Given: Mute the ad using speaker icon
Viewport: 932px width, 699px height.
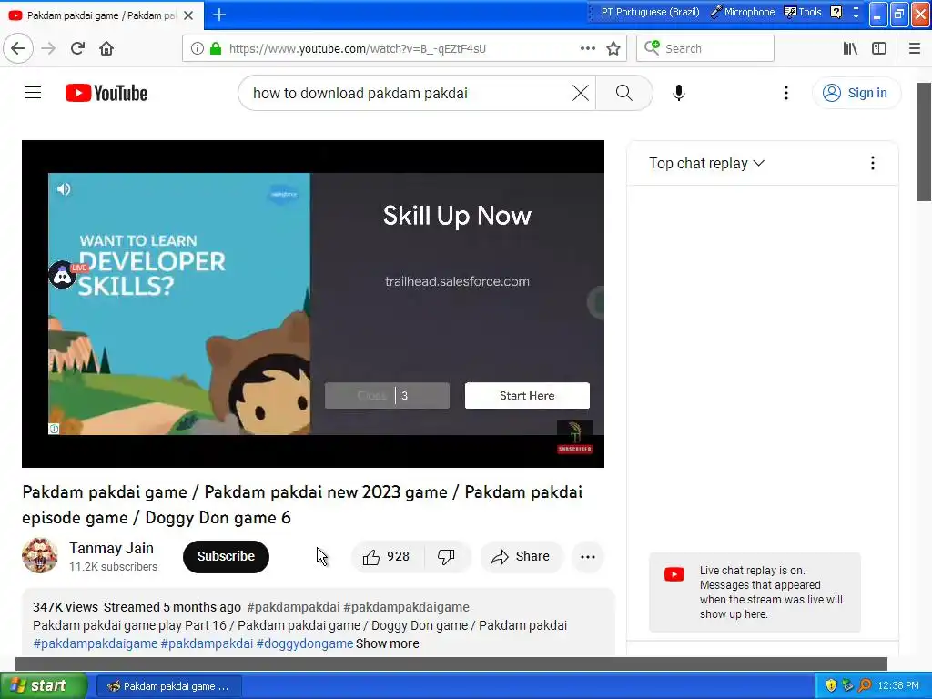Looking at the screenshot, I should point(64,189).
